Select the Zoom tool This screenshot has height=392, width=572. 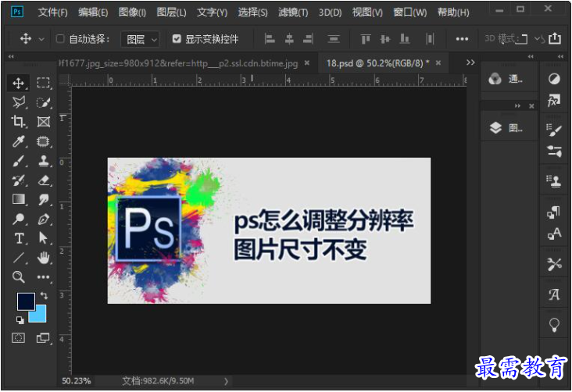(18, 277)
